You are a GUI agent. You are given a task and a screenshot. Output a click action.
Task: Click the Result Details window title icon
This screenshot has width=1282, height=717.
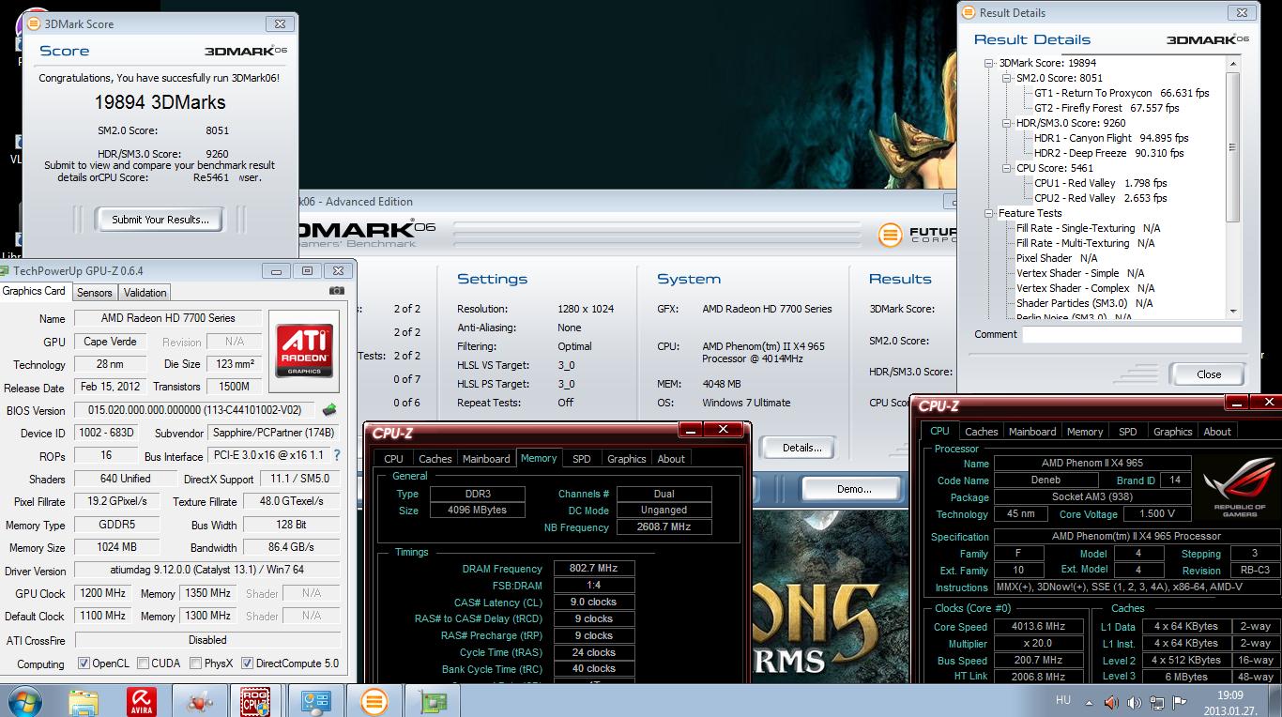[969, 12]
